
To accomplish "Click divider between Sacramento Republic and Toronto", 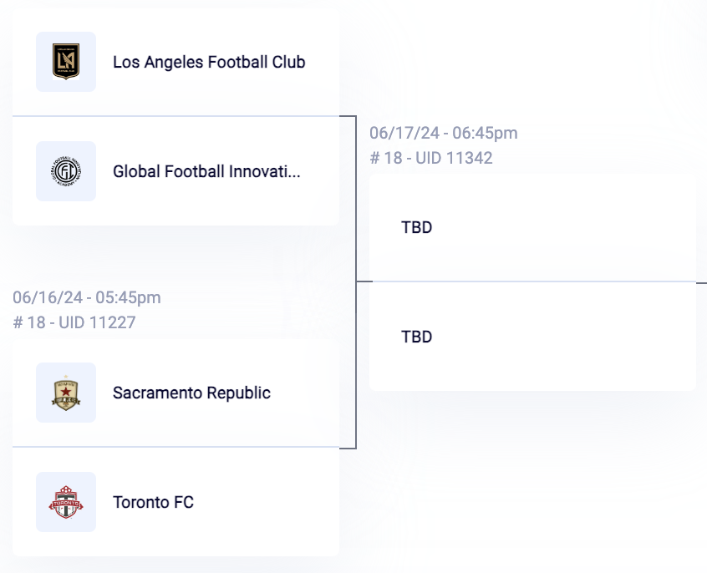I will [x=175, y=447].
